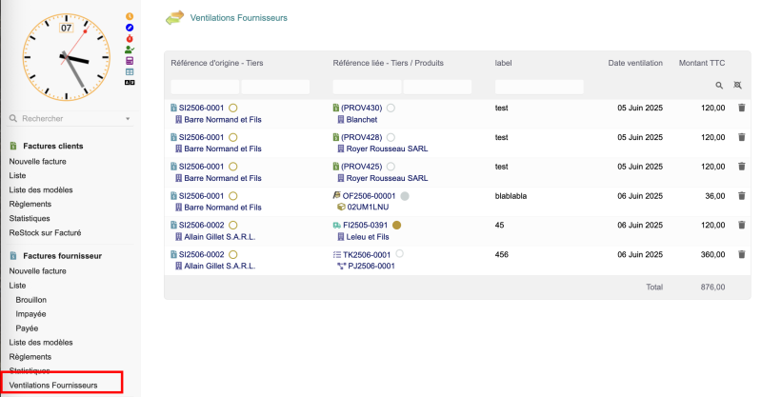Sort by the Montant TTC column header
762x397 pixels.
click(701, 63)
